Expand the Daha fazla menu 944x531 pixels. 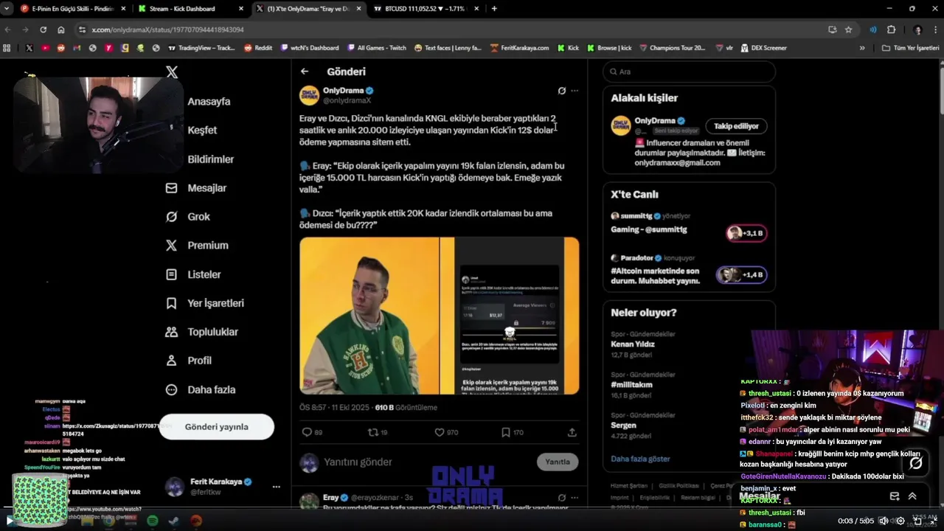coord(201,389)
